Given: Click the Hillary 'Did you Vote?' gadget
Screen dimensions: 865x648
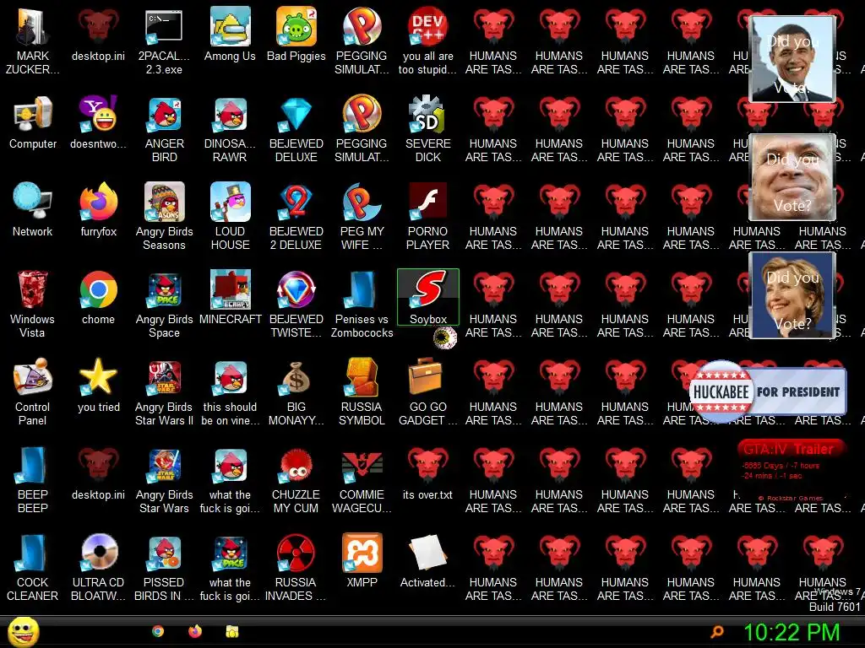Looking at the screenshot, I should [792, 294].
